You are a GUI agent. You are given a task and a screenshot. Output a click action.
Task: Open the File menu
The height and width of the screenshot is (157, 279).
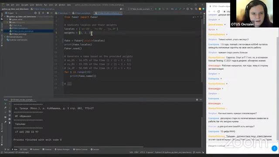pyautogui.click(x=8, y=5)
